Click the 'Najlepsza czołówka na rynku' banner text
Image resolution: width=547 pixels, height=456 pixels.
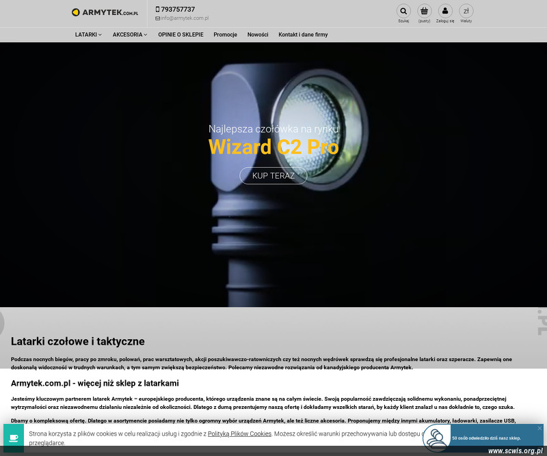[x=273, y=129]
